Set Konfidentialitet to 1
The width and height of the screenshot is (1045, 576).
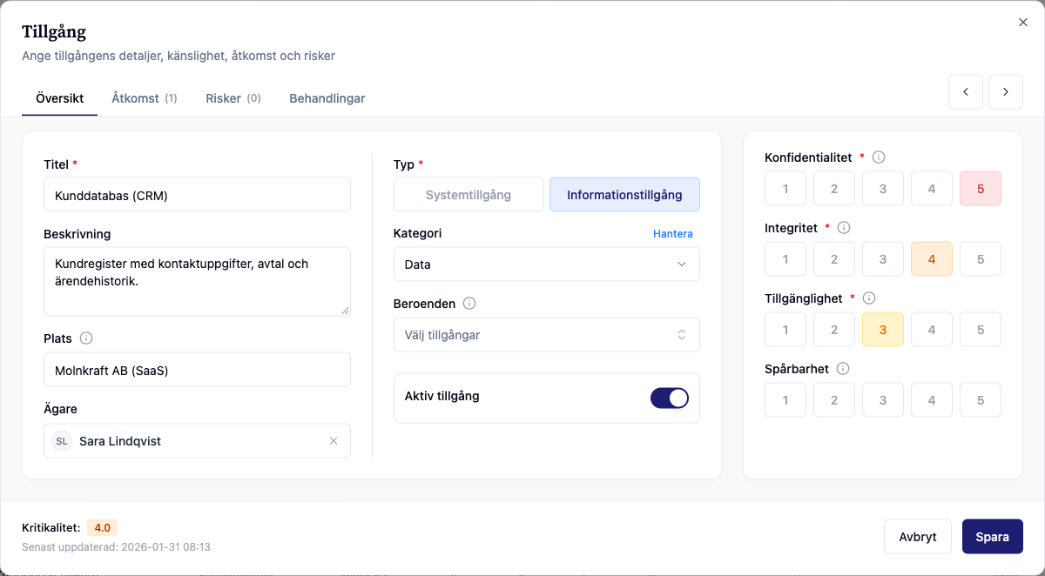(785, 189)
